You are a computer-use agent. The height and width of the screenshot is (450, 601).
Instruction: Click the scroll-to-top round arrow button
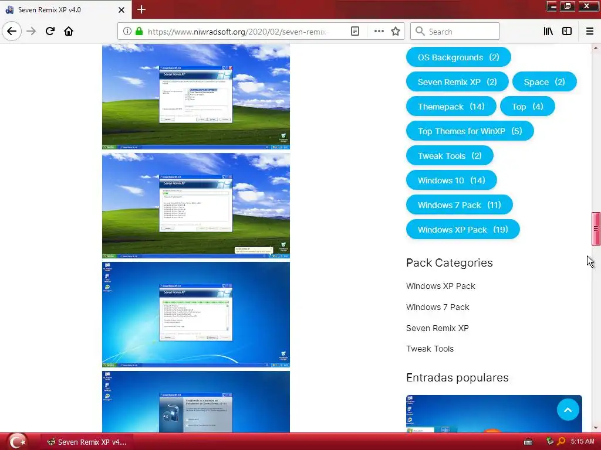[568, 410]
